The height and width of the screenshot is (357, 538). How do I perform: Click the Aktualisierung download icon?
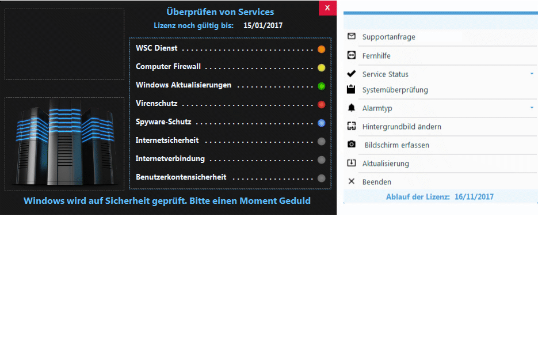tap(352, 163)
